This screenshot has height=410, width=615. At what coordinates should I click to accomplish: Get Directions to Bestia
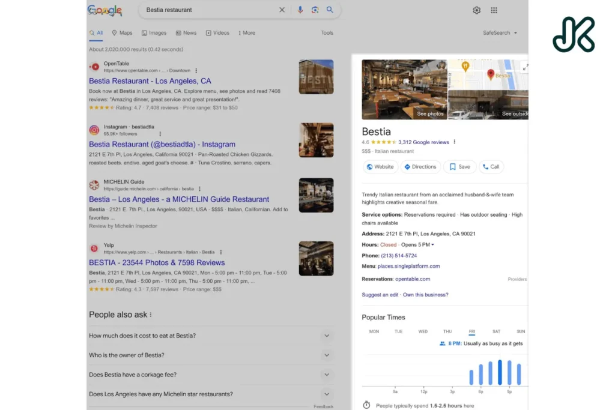click(x=420, y=167)
